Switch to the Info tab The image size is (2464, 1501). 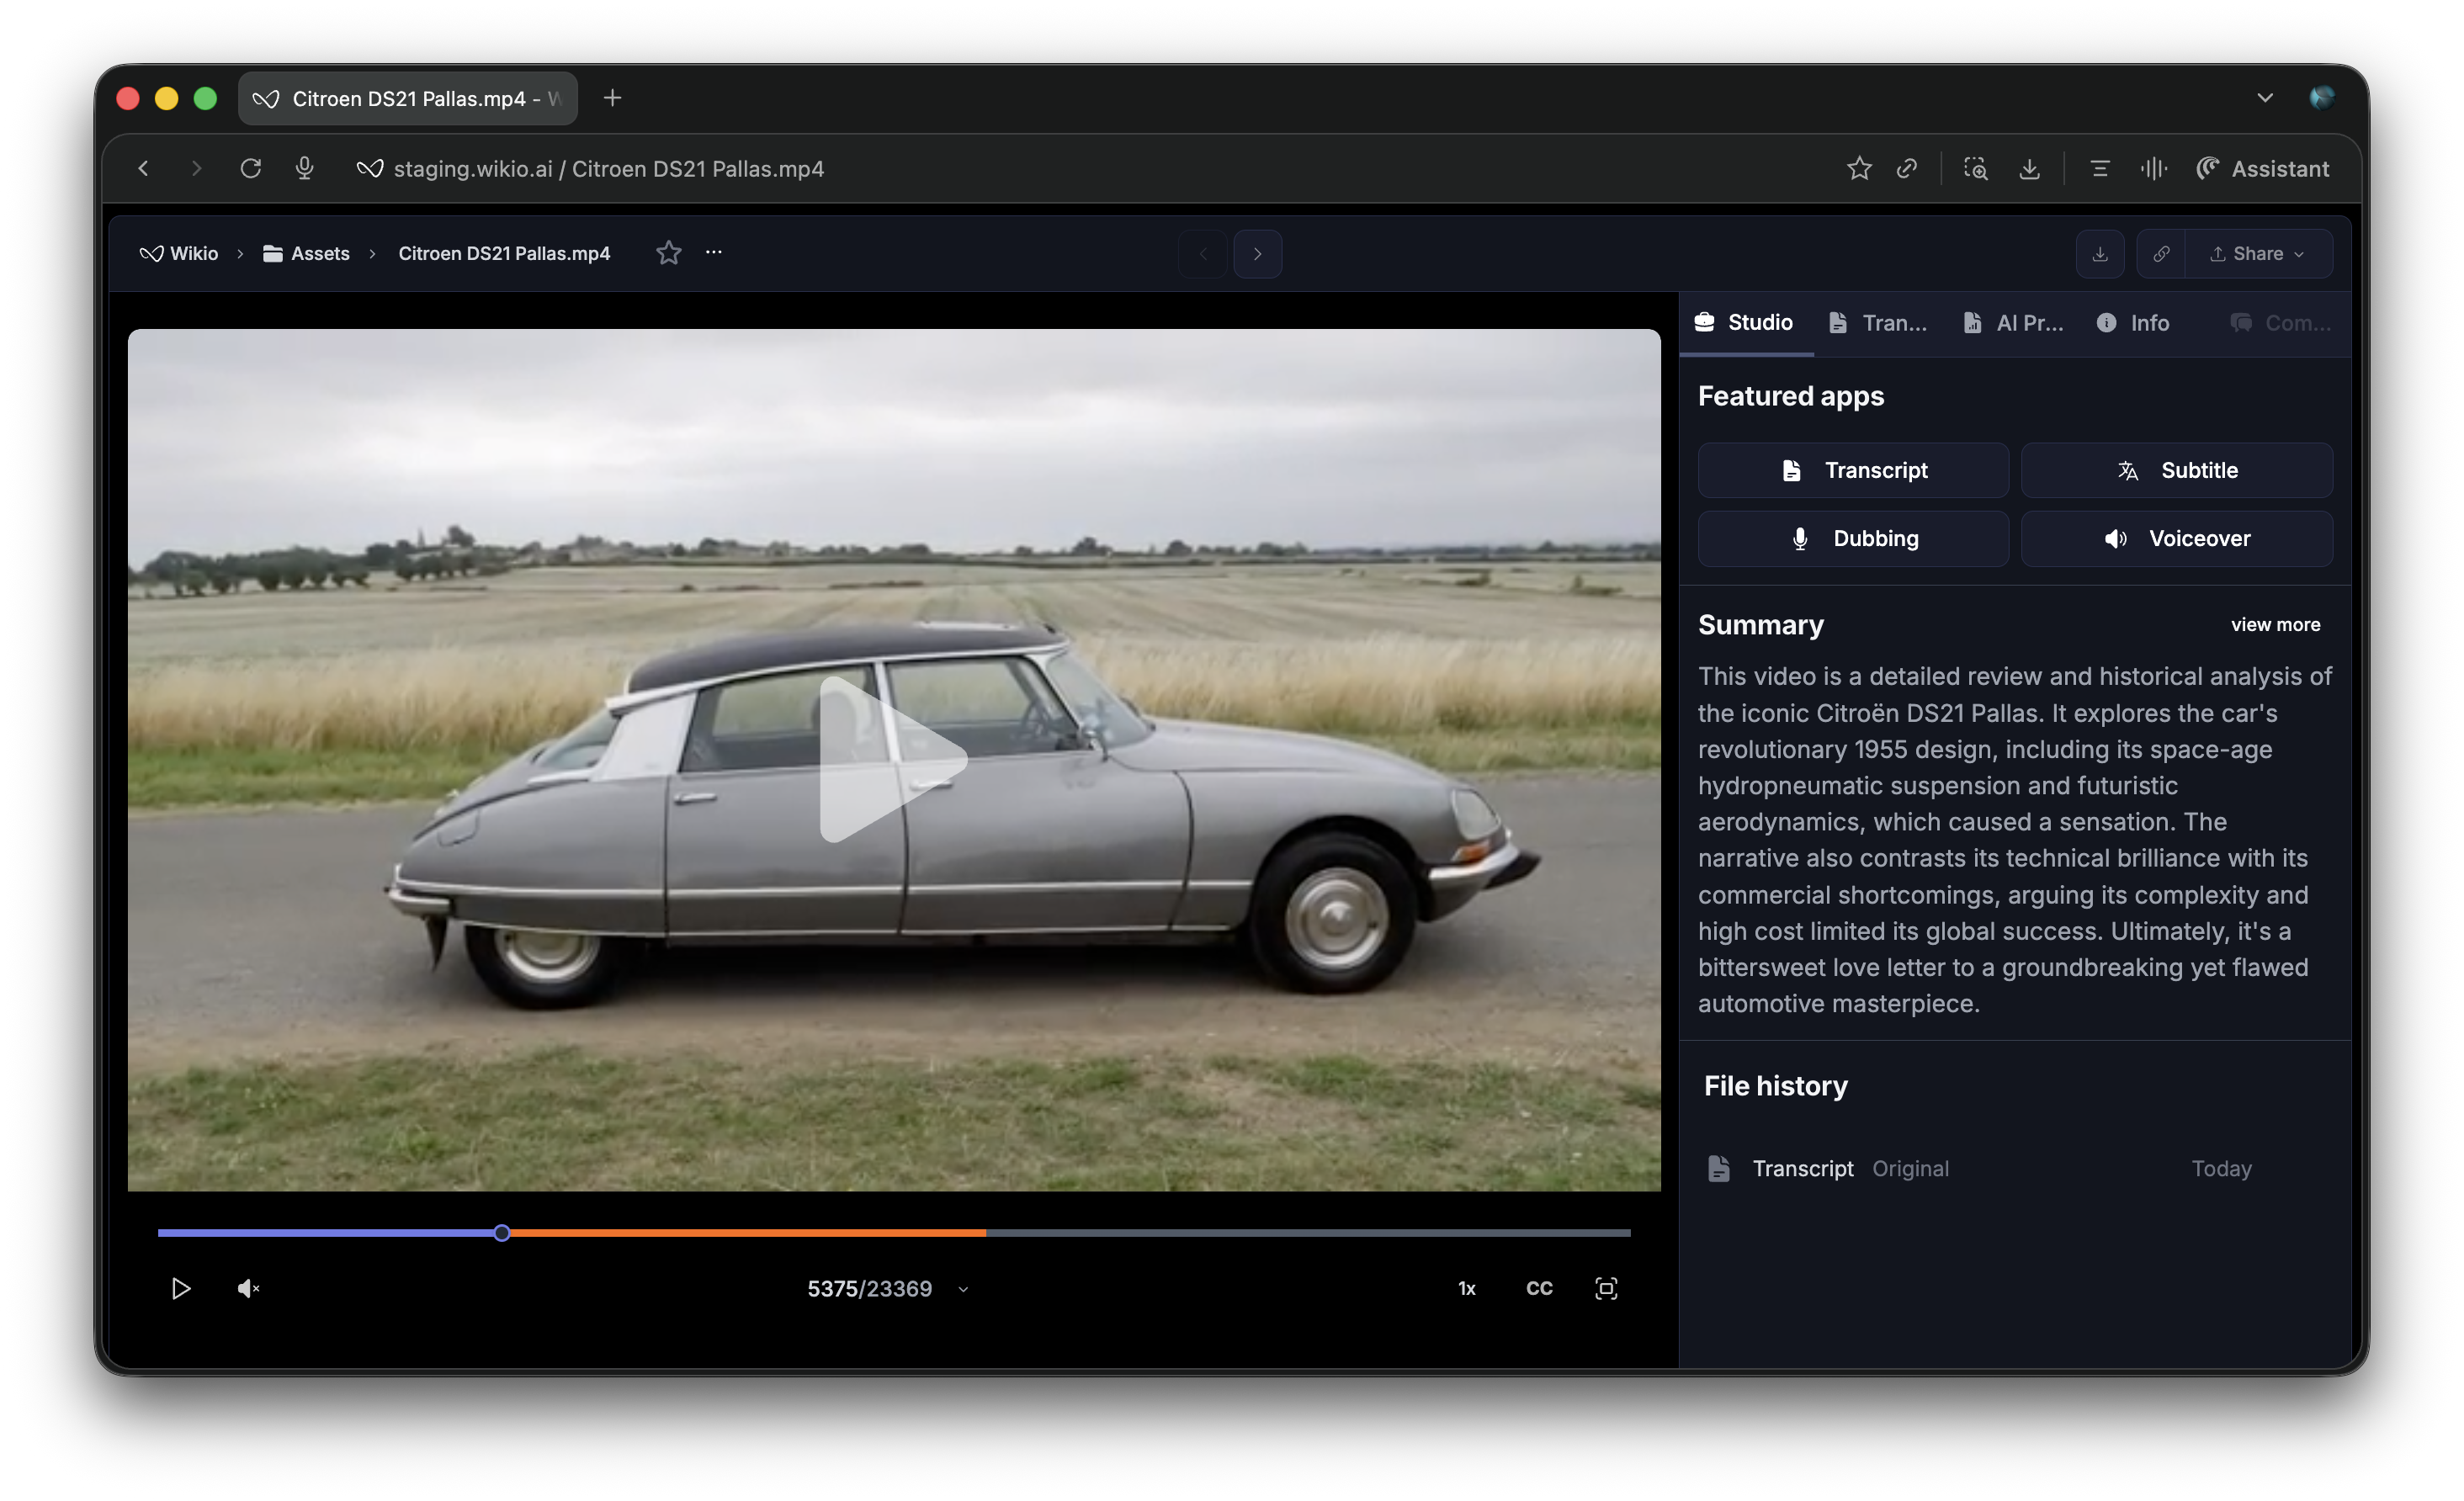click(x=2133, y=323)
